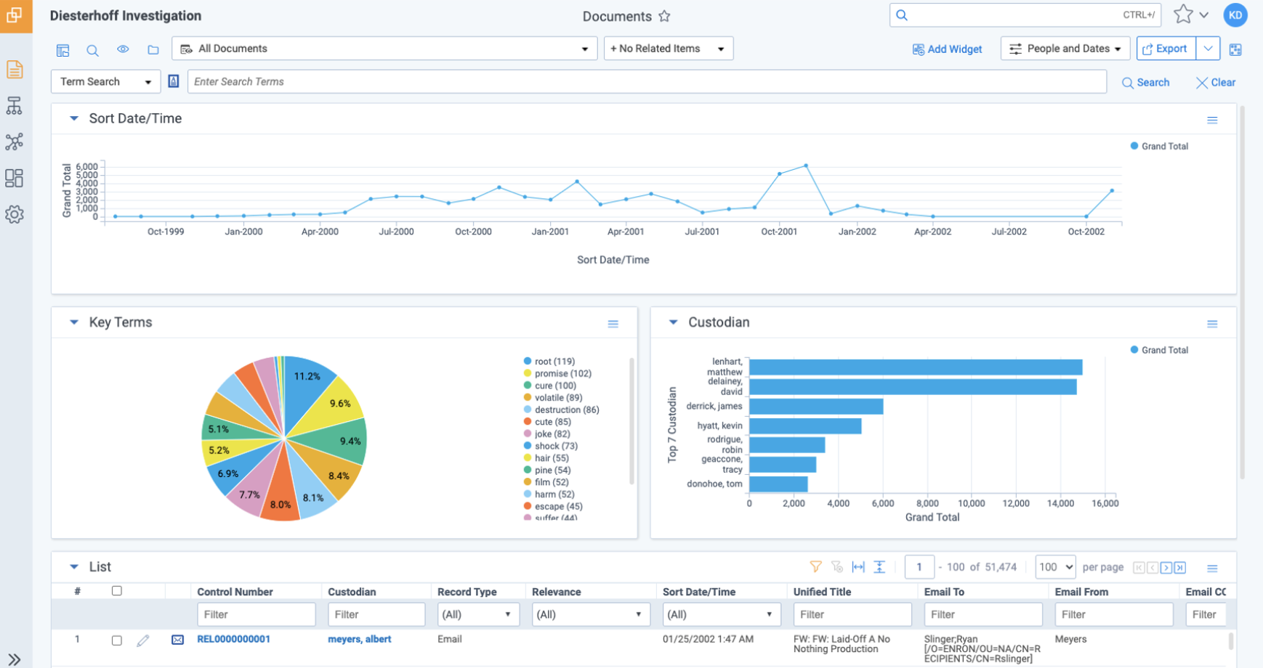The width and height of the screenshot is (1263, 668).
Task: Open the All Documents dropdown
Action: click(x=384, y=49)
